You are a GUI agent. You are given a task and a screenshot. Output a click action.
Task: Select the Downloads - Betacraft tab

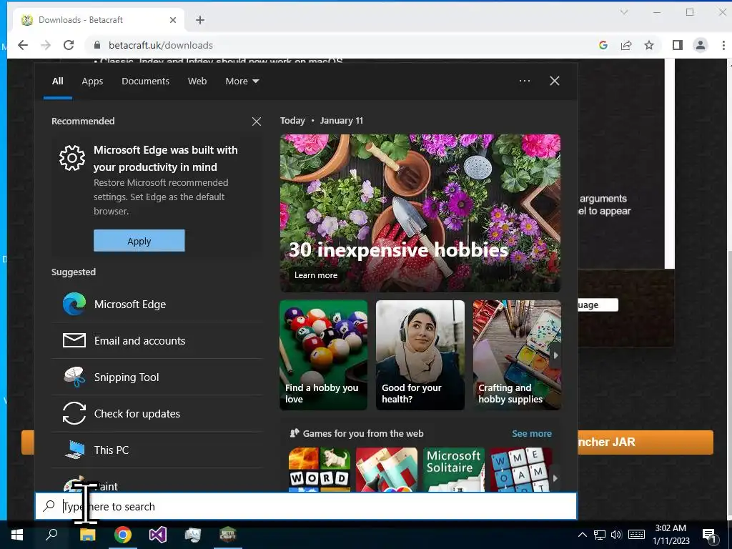[x=97, y=20]
